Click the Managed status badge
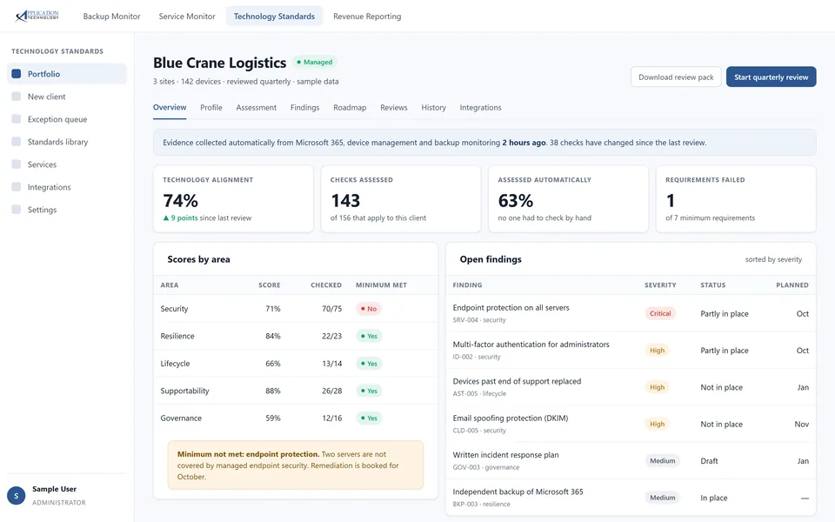This screenshot has height=522, width=835. (x=315, y=63)
